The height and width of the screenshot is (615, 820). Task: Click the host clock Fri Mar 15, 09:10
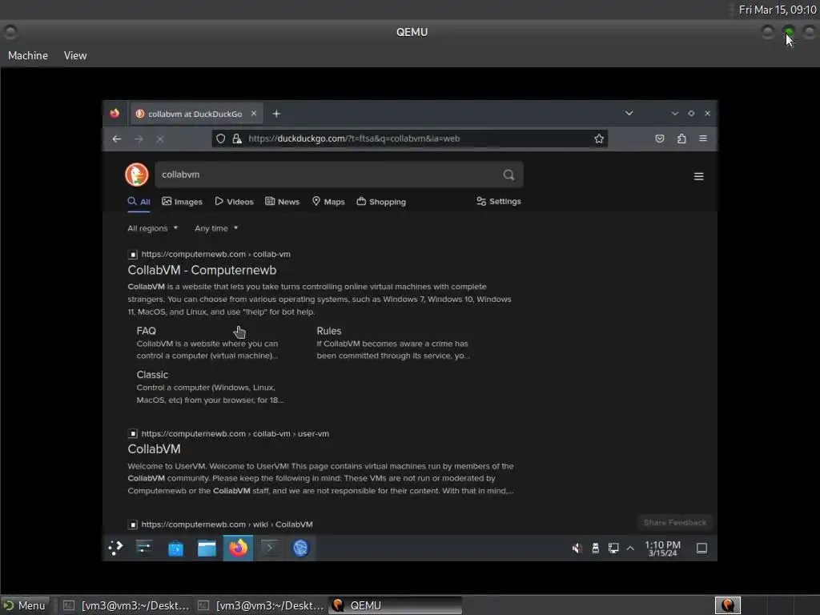click(777, 10)
